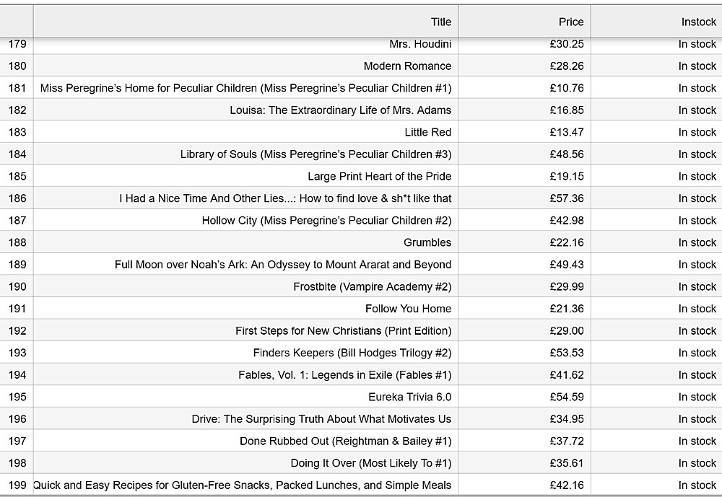Click the Title column header
722x497 pixels.
(440, 22)
